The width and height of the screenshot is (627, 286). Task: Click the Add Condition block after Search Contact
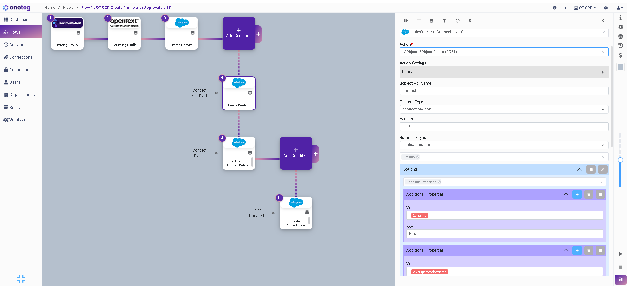coord(239,33)
